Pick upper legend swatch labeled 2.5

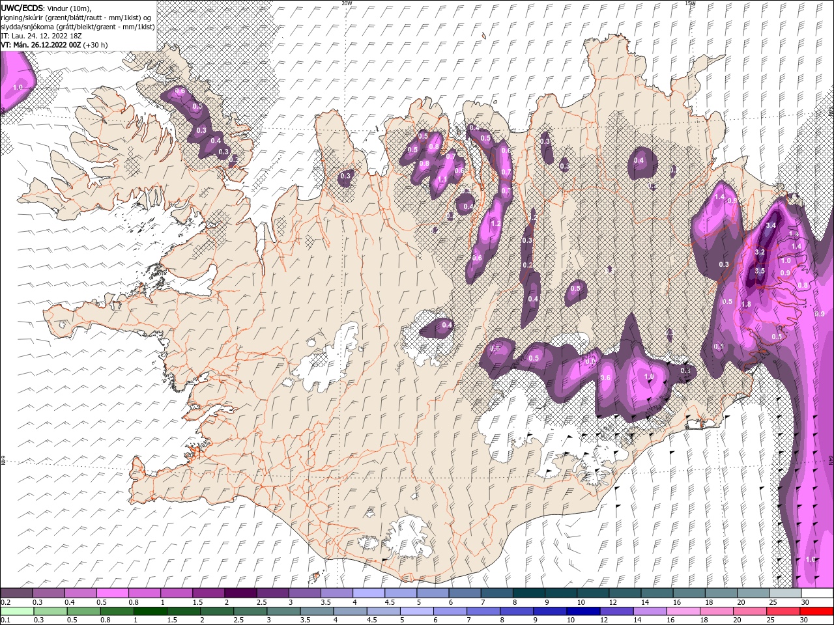click(272, 593)
